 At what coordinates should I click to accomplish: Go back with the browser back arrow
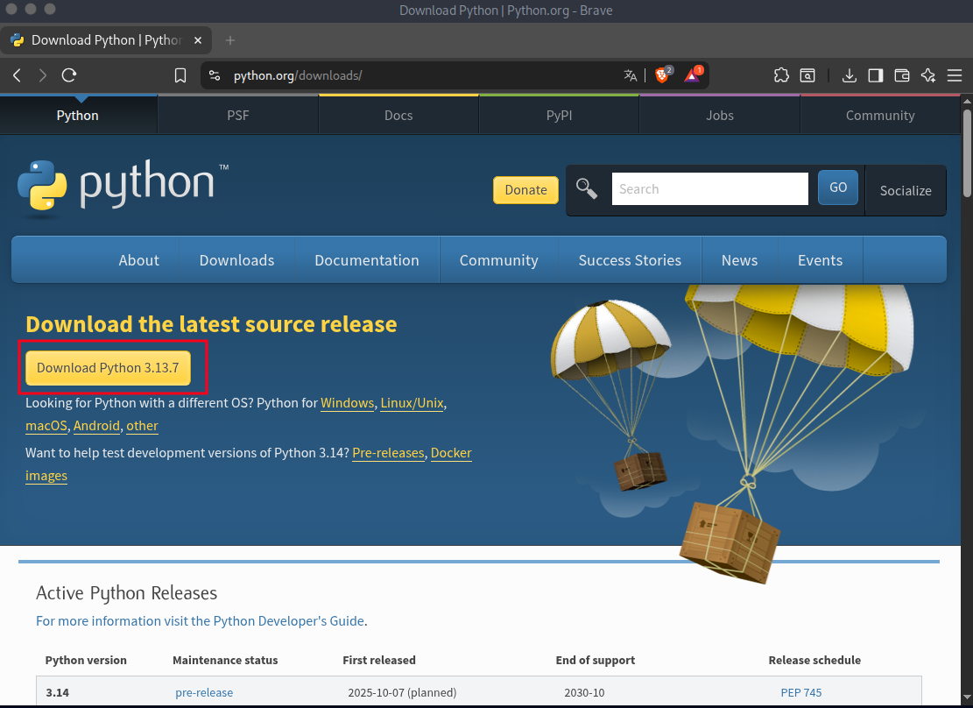coord(18,75)
